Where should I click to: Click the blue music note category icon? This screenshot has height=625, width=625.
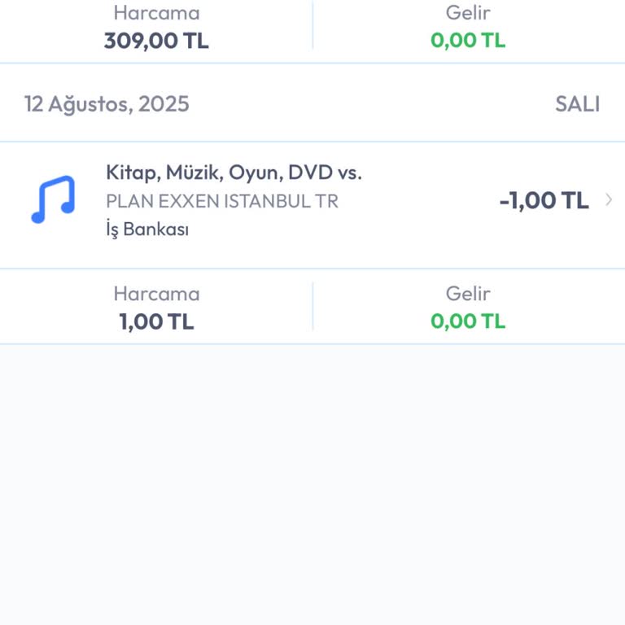point(53,199)
